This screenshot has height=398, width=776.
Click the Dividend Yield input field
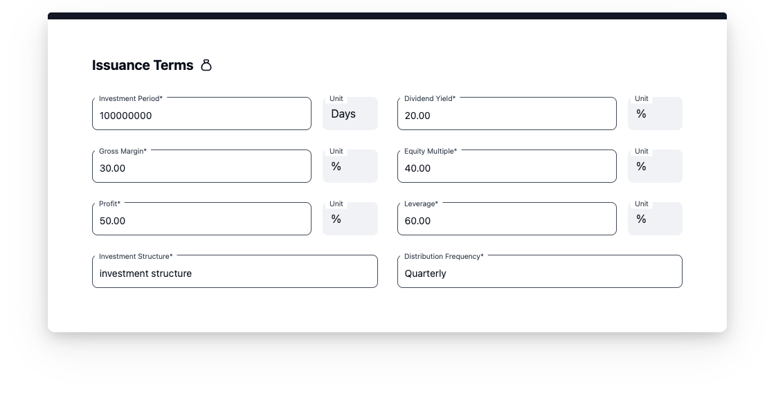click(507, 115)
